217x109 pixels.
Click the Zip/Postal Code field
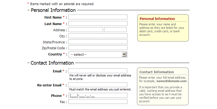click(98, 48)
